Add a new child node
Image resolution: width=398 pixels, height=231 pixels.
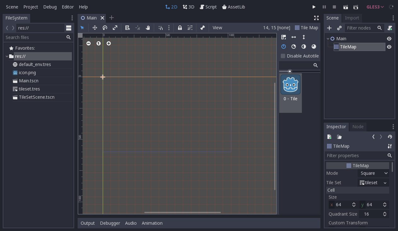coord(329,28)
